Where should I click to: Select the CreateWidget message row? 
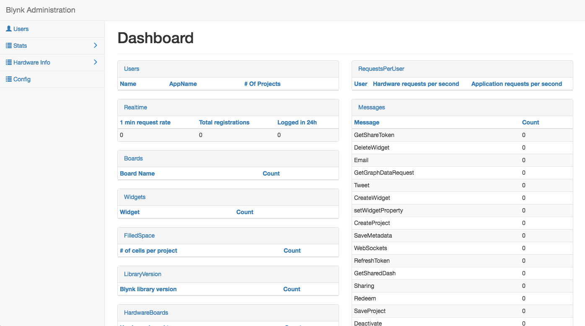click(462, 198)
